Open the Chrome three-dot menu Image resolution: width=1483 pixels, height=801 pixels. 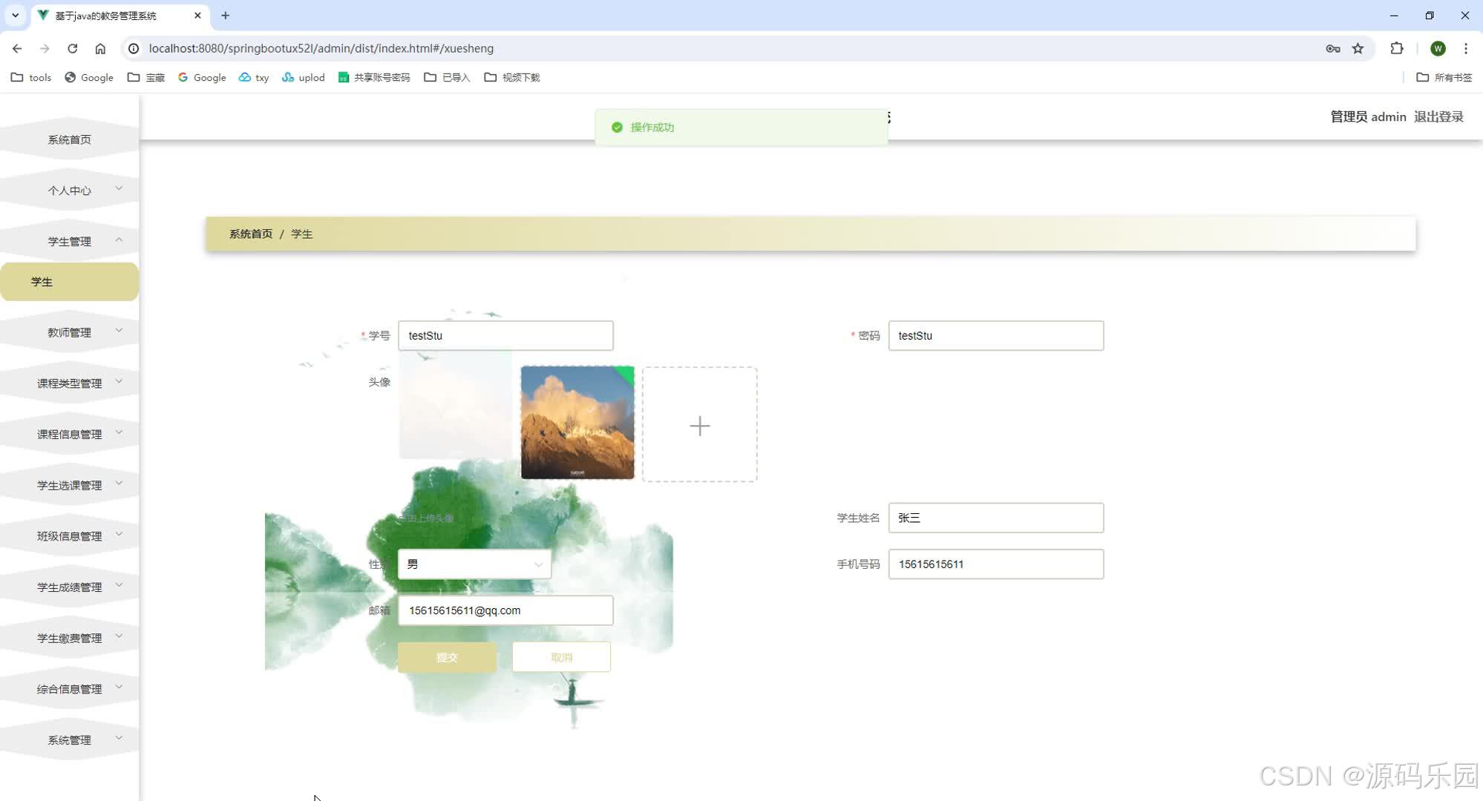(x=1465, y=48)
